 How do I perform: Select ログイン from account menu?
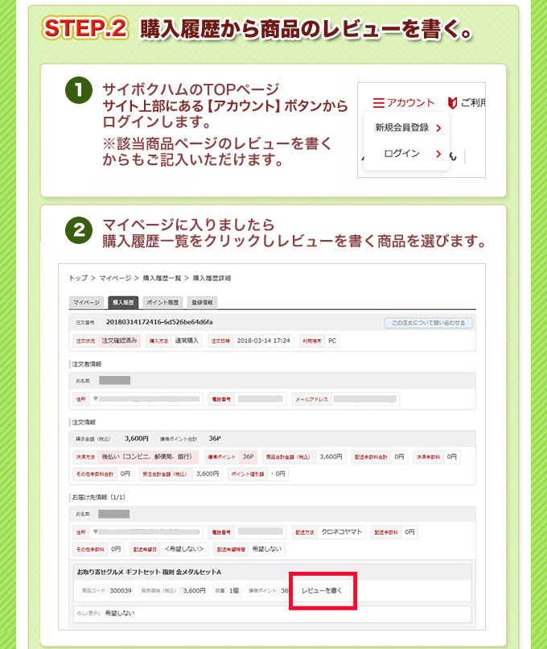pos(401,154)
